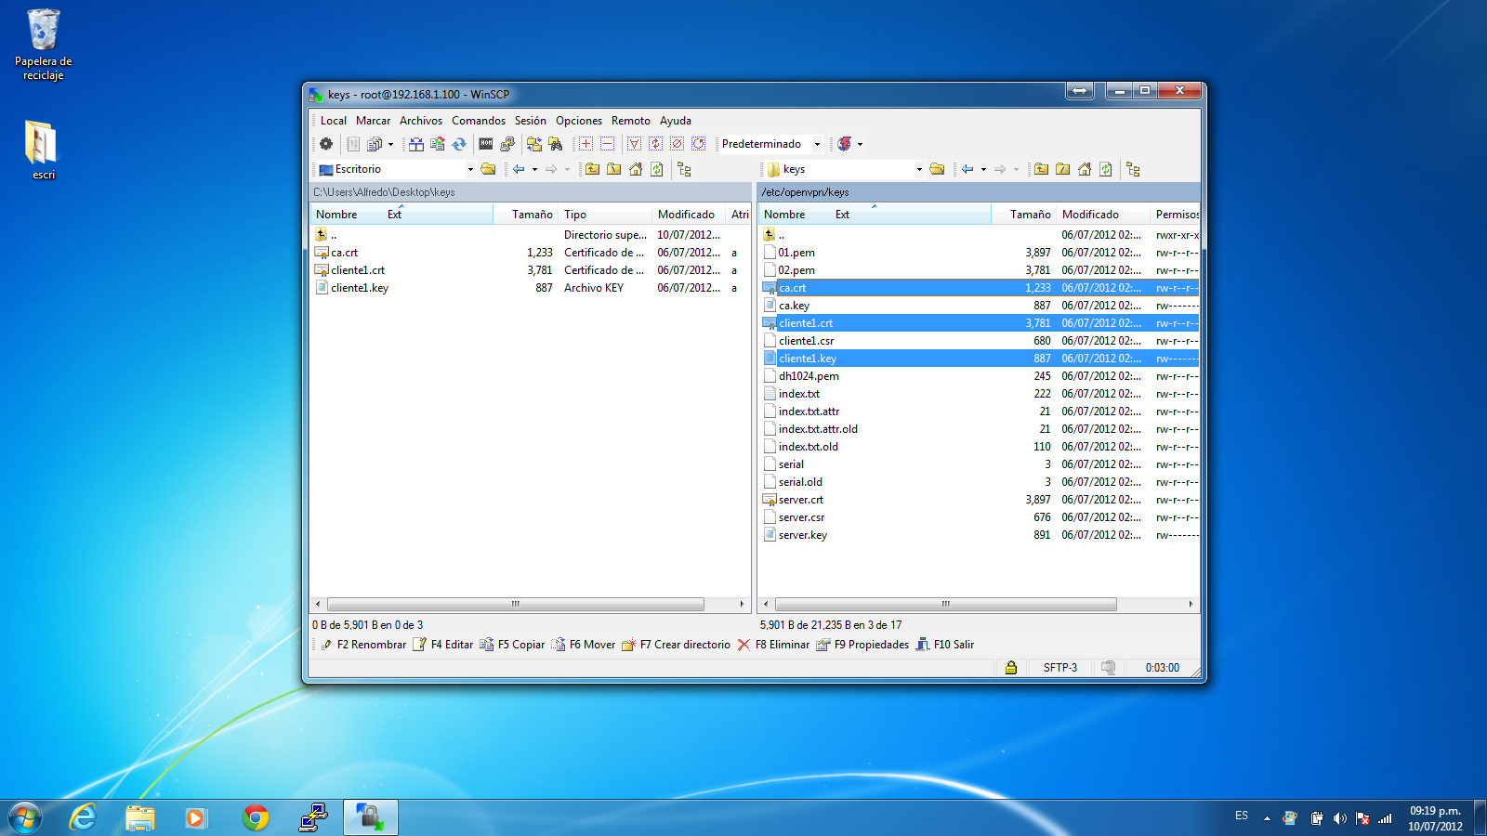Click F8 Eliminar button
This screenshot has width=1487, height=836.
point(773,645)
